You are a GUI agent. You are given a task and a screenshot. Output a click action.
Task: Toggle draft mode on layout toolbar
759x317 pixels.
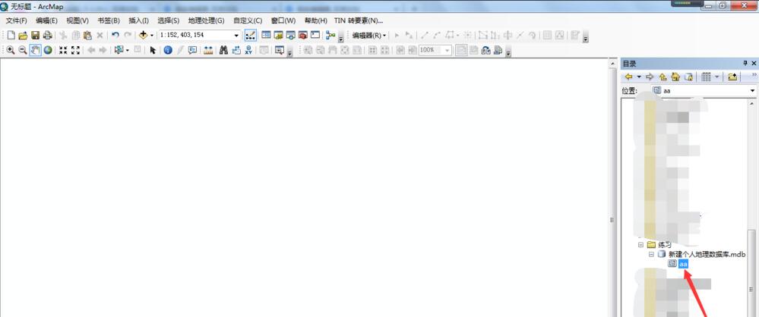(461, 50)
